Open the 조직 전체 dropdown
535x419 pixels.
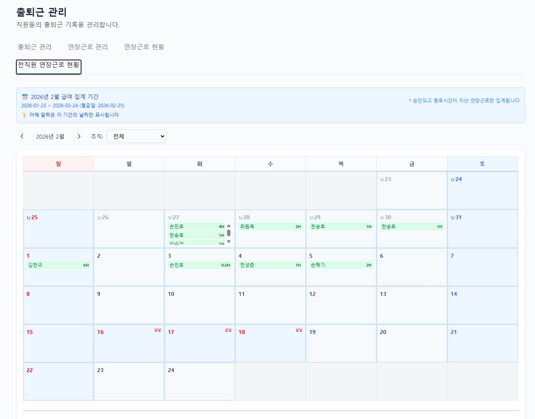[x=136, y=136]
